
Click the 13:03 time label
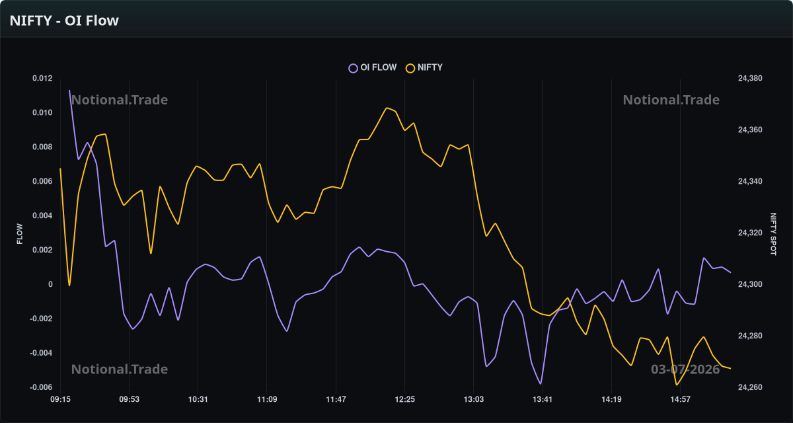473,399
